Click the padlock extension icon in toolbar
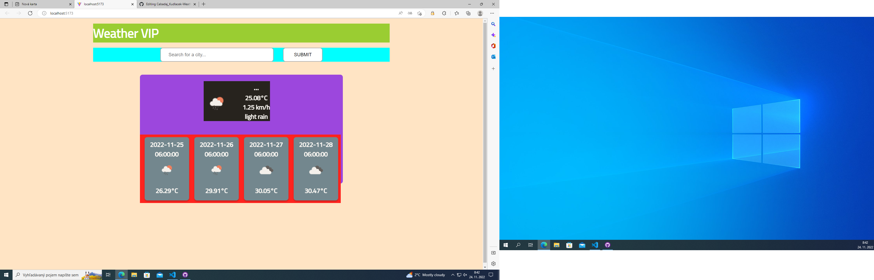874x280 pixels. [x=432, y=13]
